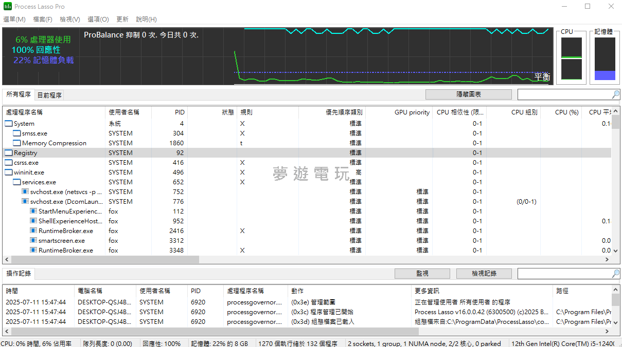Click the 隱藏圖表 button
Screen dimensions: 622x347
pos(468,94)
